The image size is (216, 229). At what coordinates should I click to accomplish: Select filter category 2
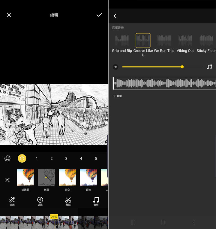click(x=51, y=159)
